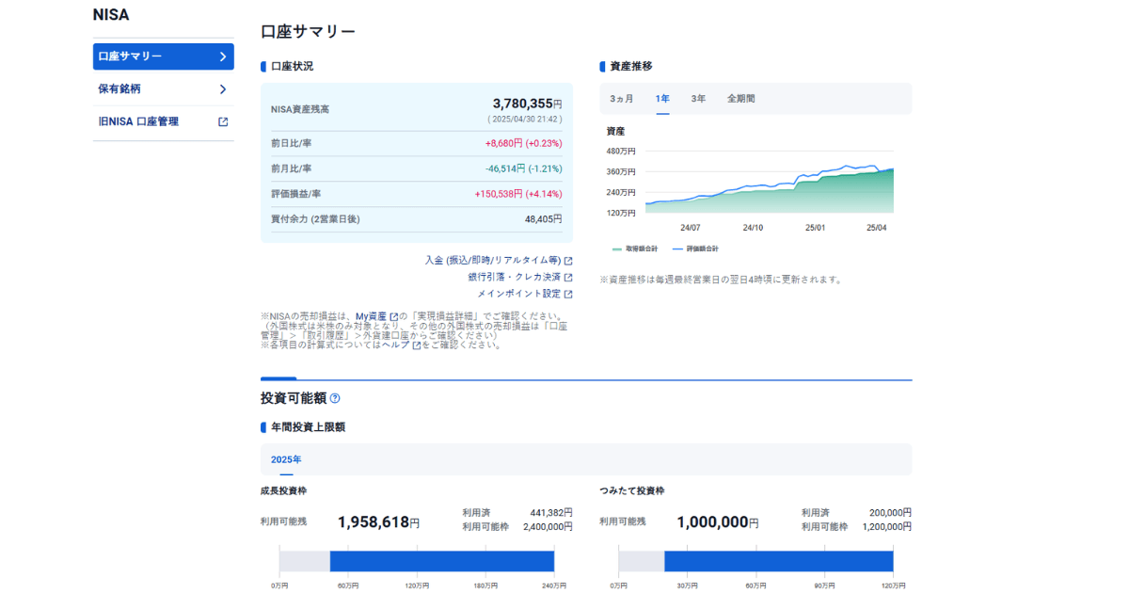Image resolution: width=1129 pixels, height=593 pixels.
Task: Click the external-link icon after メインポイント設定
Action: [568, 295]
